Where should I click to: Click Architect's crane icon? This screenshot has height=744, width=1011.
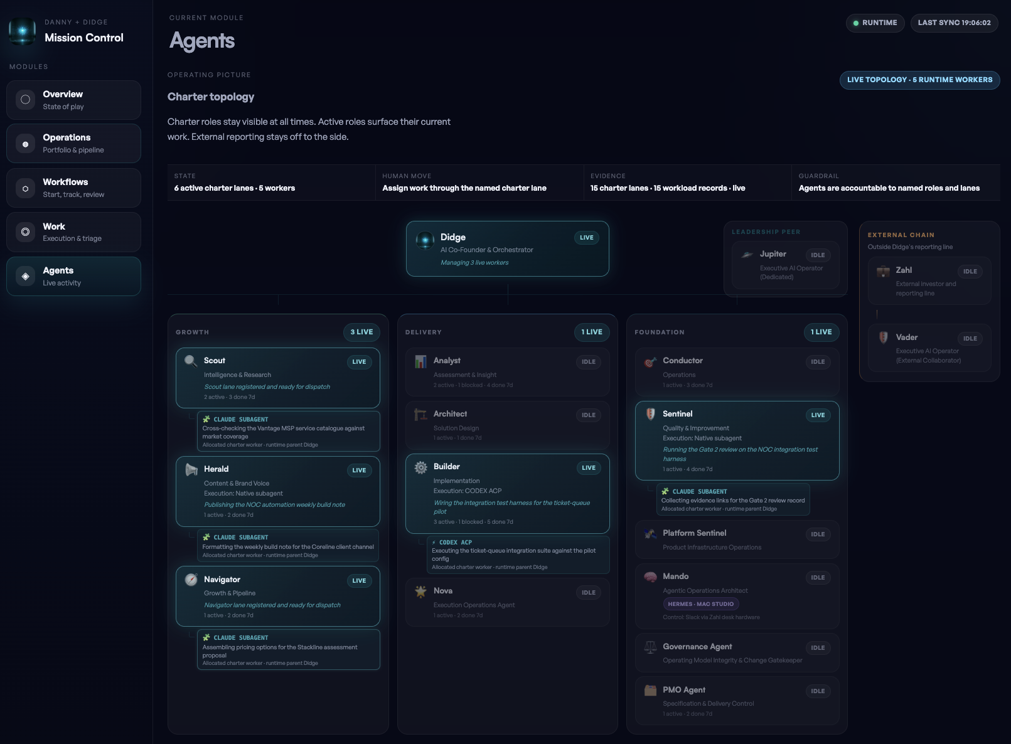[420, 414]
